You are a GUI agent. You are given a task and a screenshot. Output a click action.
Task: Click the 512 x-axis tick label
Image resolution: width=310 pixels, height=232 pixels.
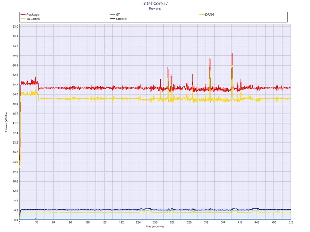pos(291,222)
